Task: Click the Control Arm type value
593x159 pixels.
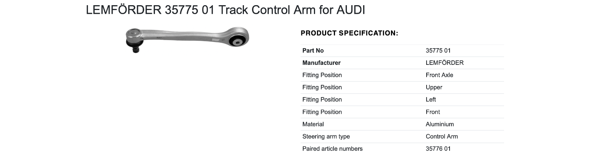Action: 442,136
